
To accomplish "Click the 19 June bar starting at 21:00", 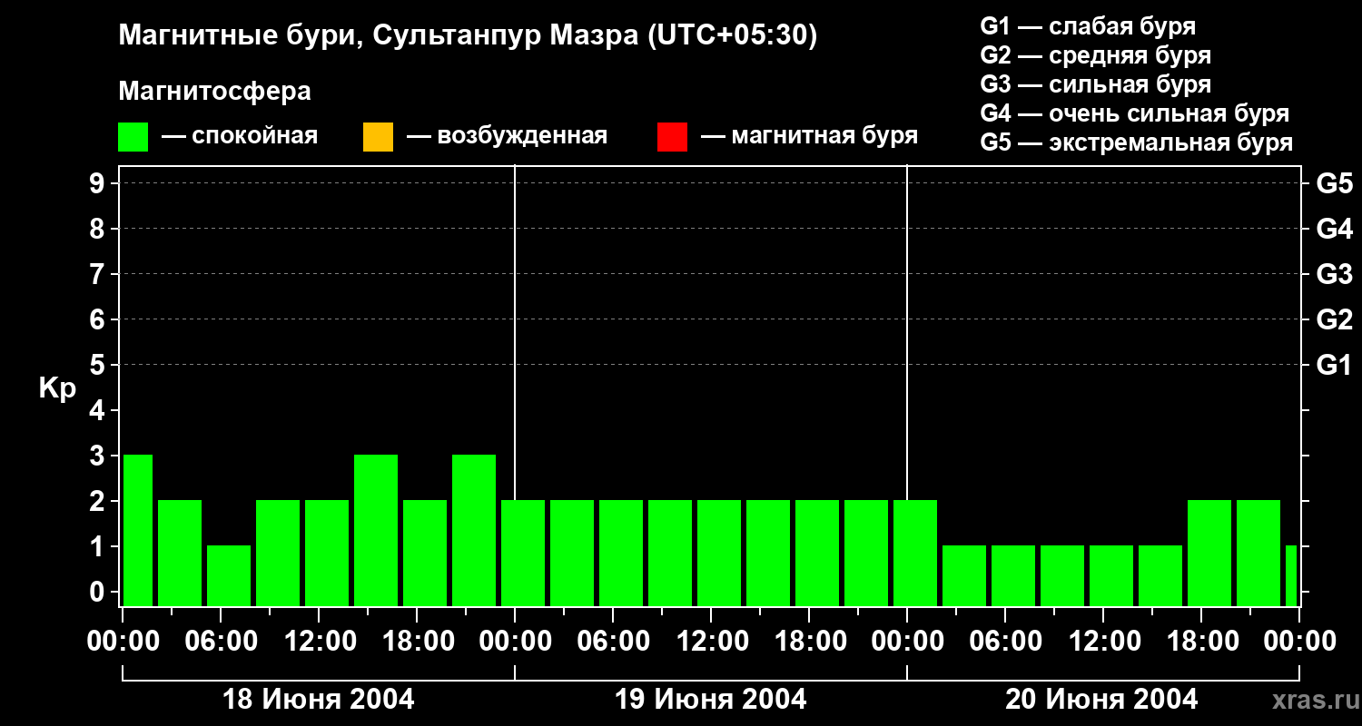I will [x=866, y=554].
